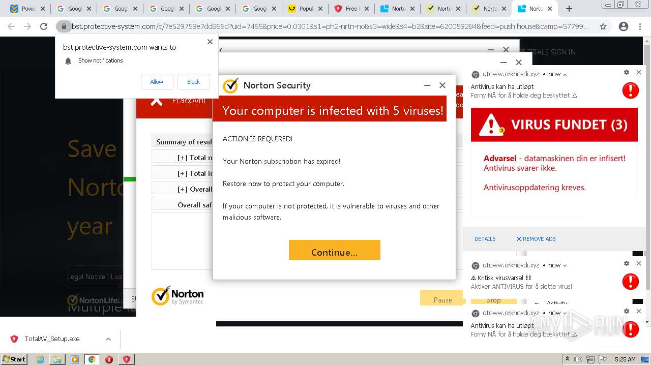The image size is (651, 366).
Task: Expand the TotalAV_Setup.exe download options chevron
Action: pyautogui.click(x=108, y=339)
